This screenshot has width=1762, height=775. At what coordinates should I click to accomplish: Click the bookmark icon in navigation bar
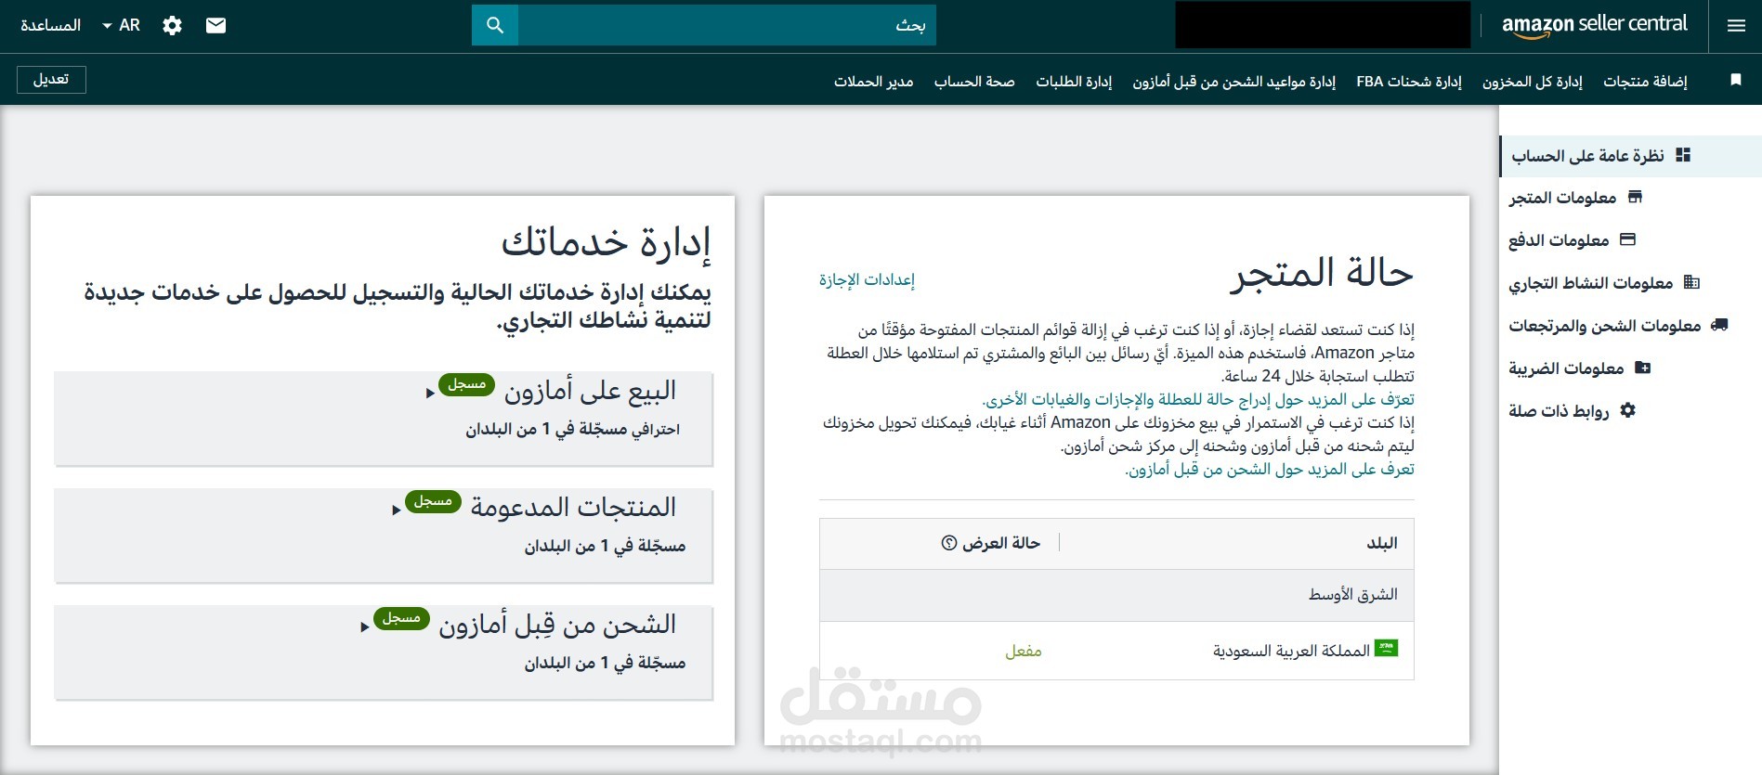pyautogui.click(x=1735, y=80)
